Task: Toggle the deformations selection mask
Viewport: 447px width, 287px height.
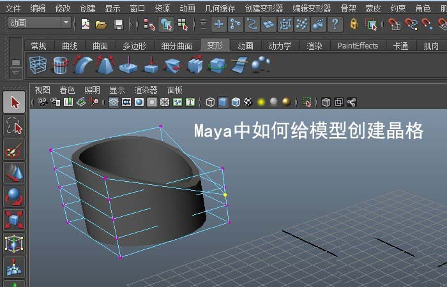Action: tap(285, 24)
